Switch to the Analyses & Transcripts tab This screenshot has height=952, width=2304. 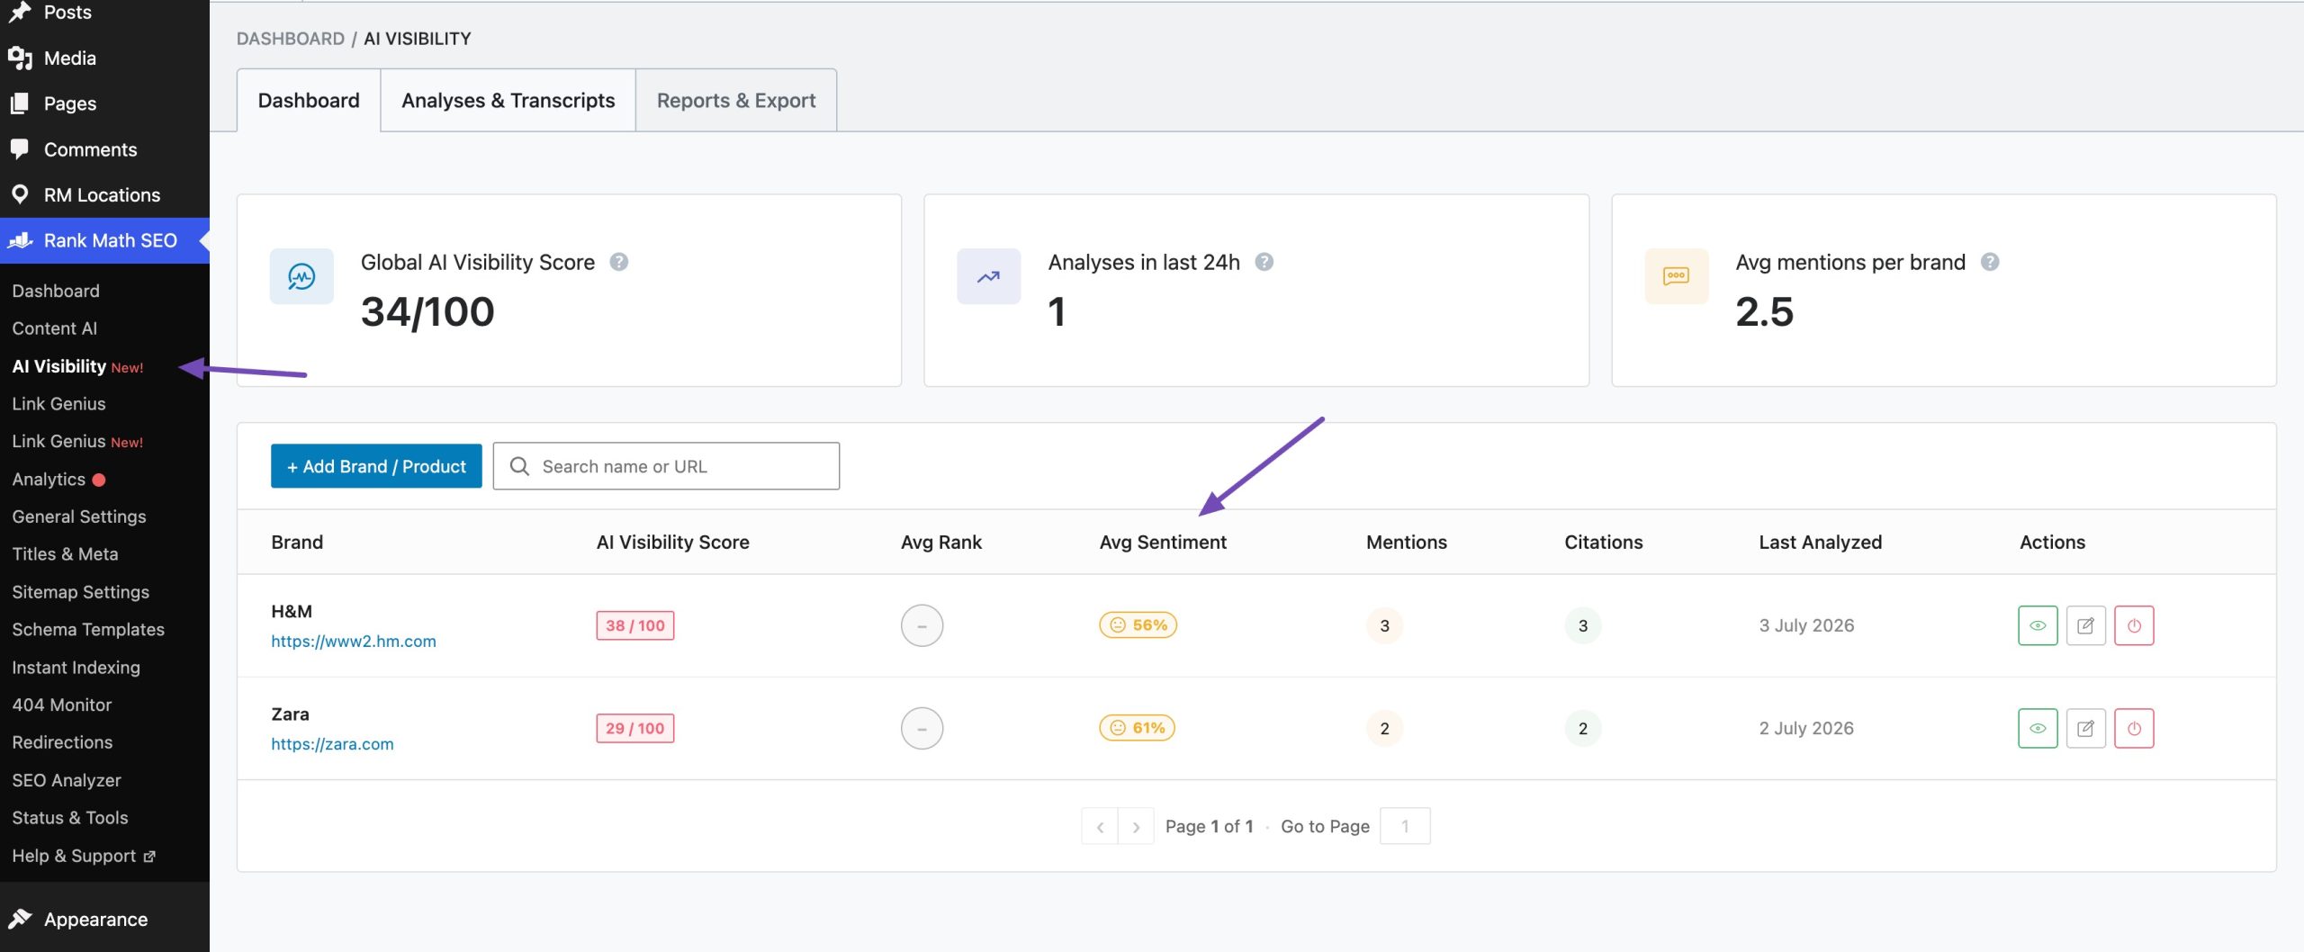(508, 100)
